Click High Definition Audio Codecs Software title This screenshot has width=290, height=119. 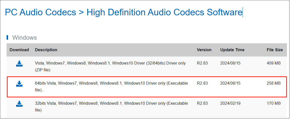(164, 12)
